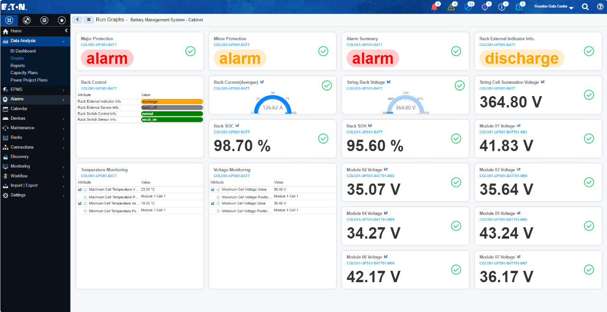Select the star favorites icon in sidebar
This screenshot has width=607, height=312.
[x=61, y=20]
